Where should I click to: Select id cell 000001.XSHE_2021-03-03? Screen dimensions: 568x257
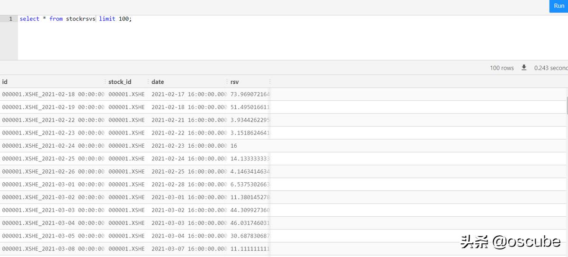click(x=53, y=210)
